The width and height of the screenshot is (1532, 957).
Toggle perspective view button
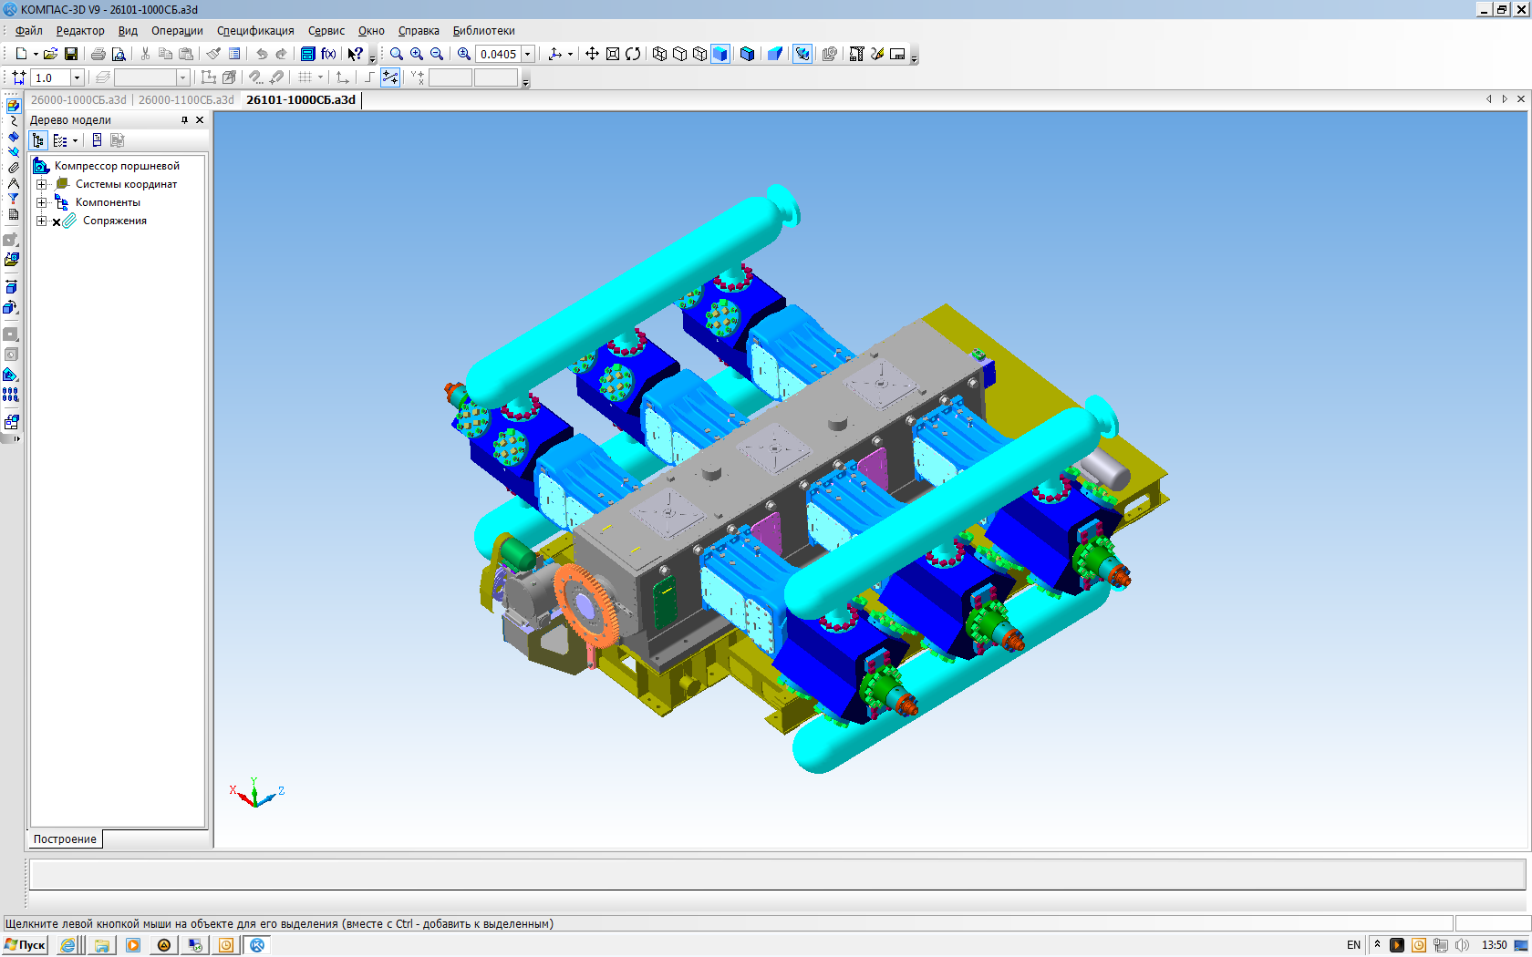coord(775,54)
